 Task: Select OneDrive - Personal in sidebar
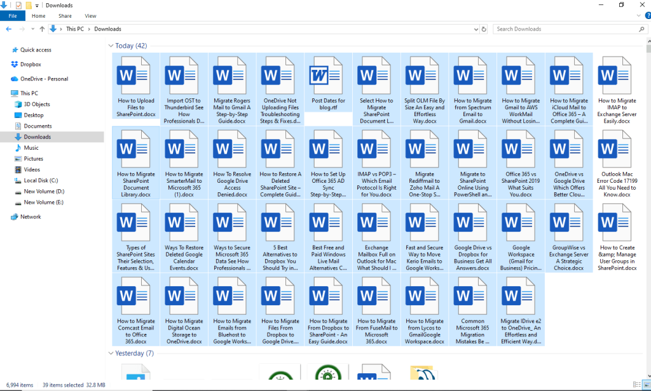44,79
